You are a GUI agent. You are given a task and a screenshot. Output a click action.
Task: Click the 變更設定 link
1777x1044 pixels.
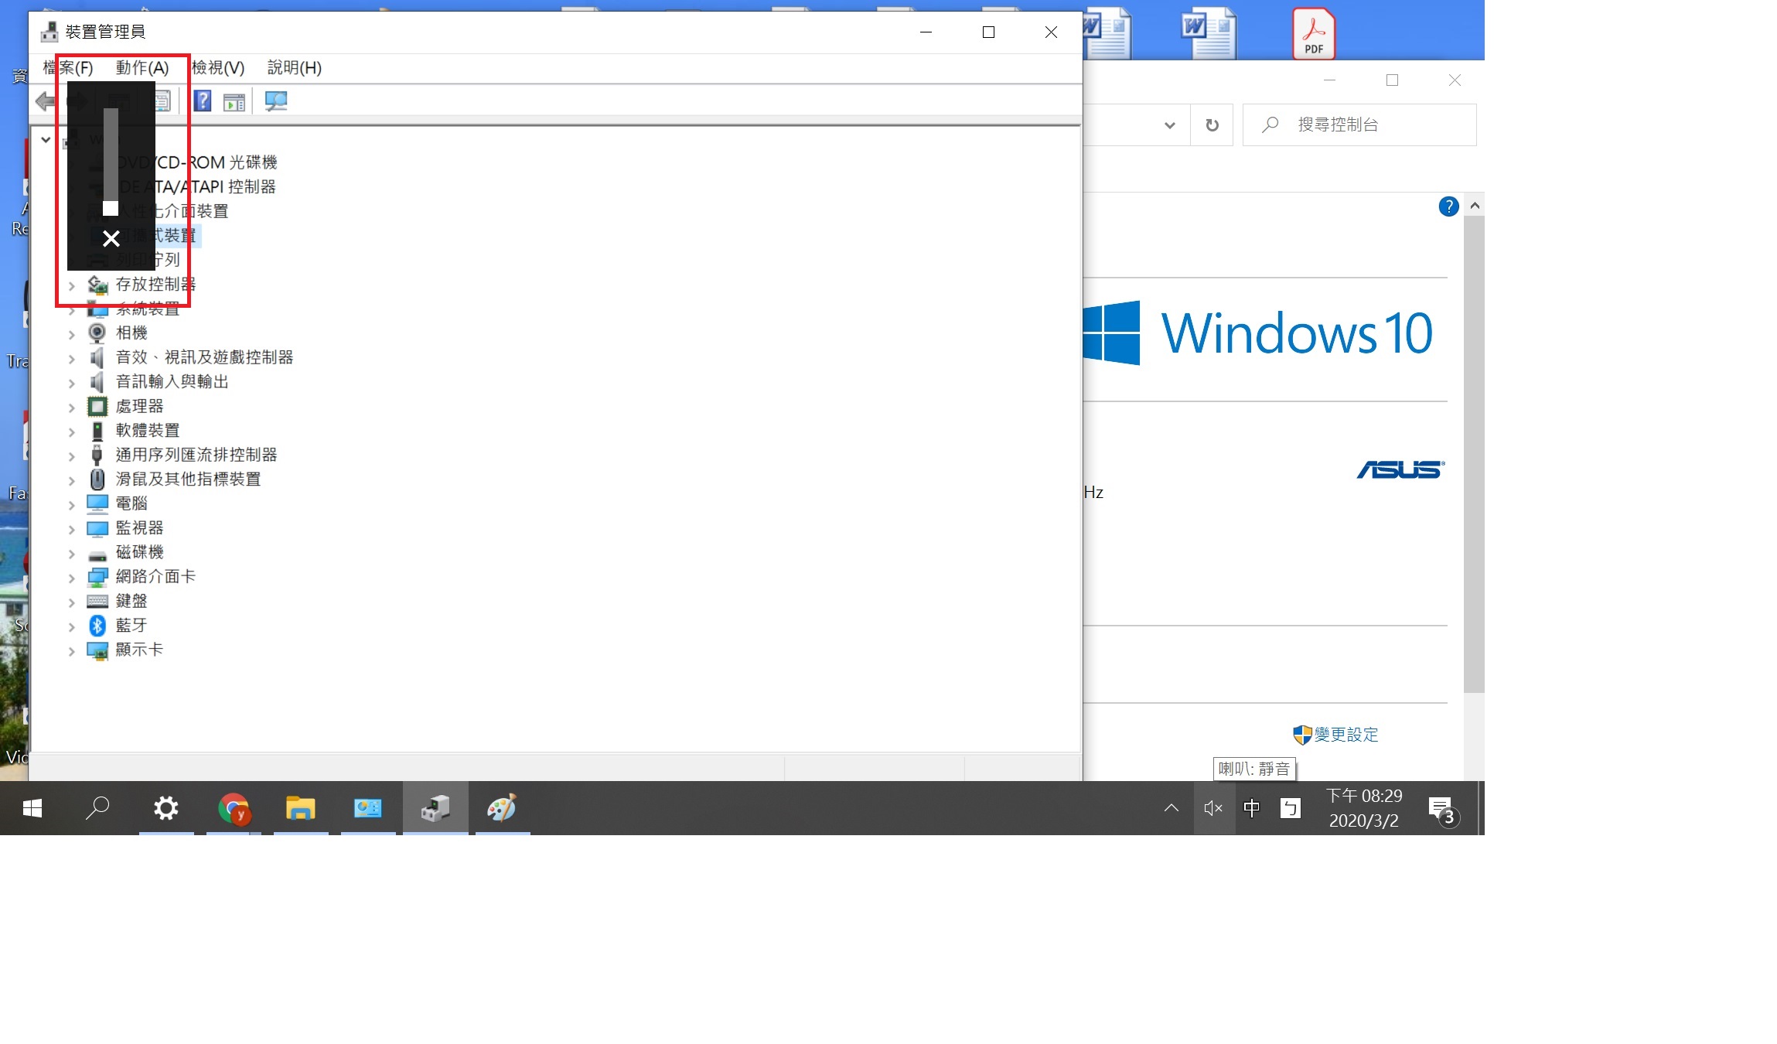[1346, 735]
